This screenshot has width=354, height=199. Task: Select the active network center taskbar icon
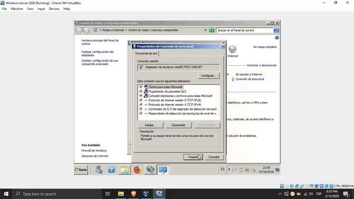(x=163, y=170)
